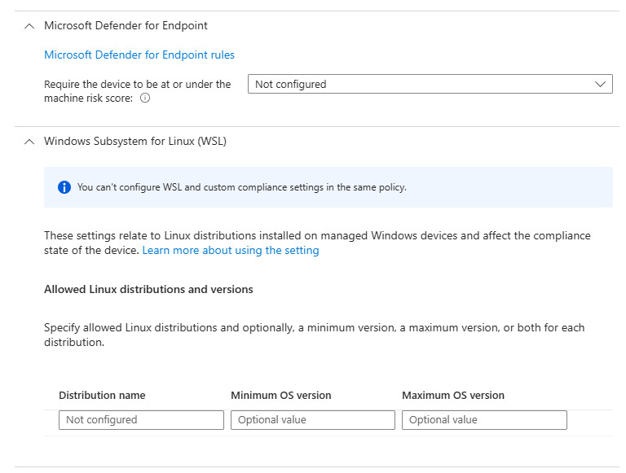Click the blue info icon in WSL banner
626x473 pixels.
64,187
